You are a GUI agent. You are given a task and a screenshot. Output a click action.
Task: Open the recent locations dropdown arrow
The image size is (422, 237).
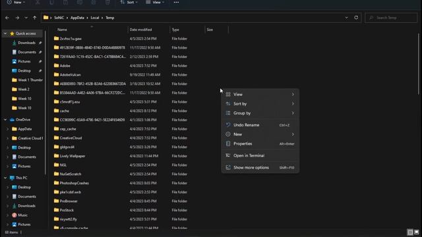26,18
